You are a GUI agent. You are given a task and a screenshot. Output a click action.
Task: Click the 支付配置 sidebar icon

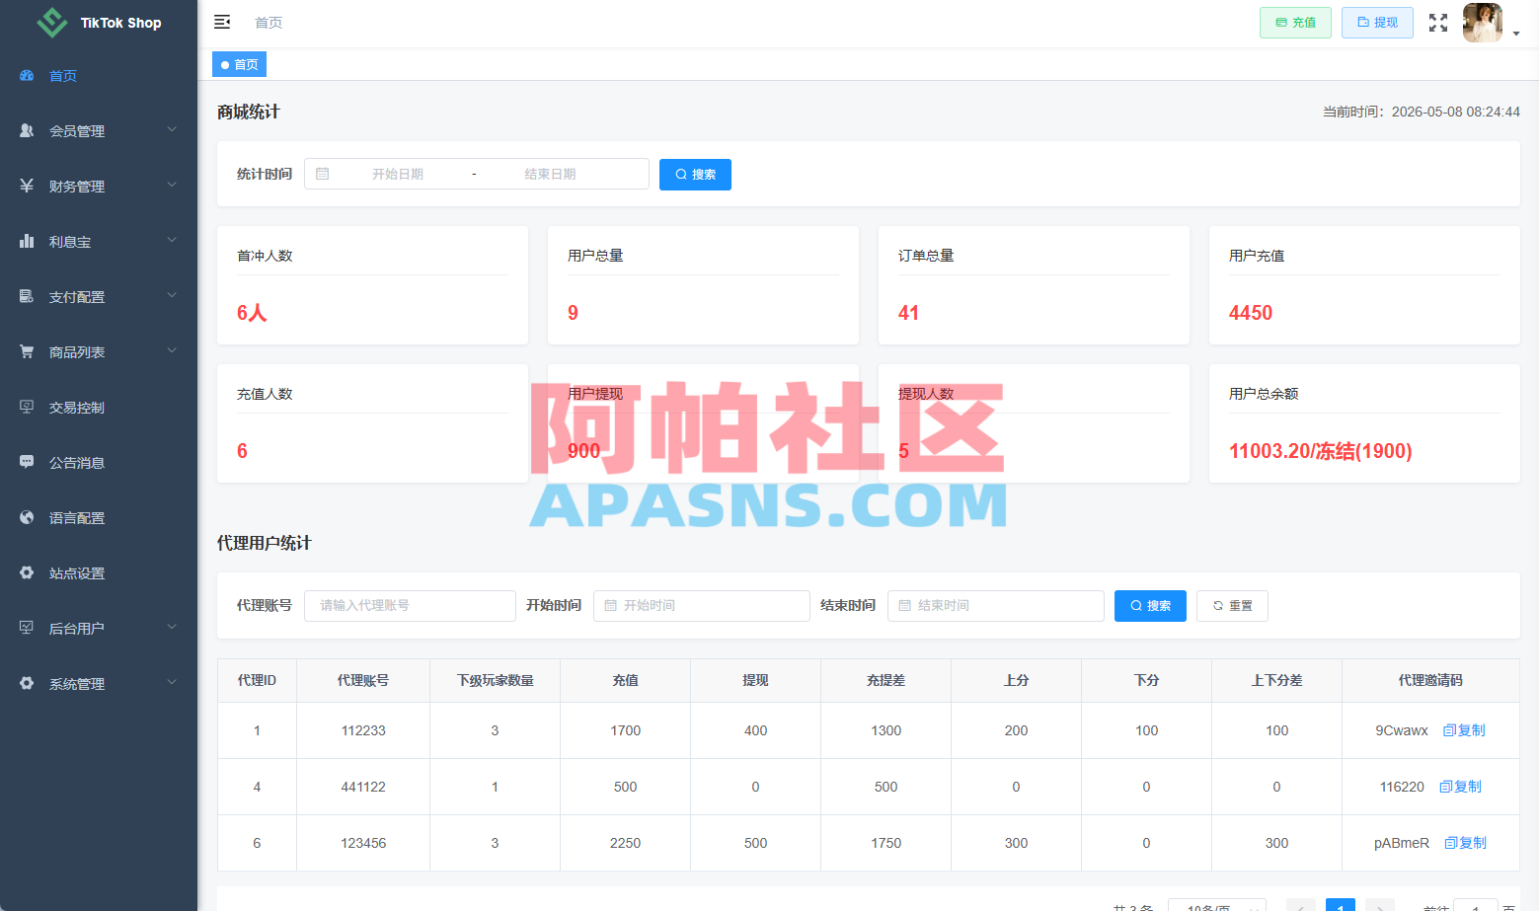pos(27,296)
